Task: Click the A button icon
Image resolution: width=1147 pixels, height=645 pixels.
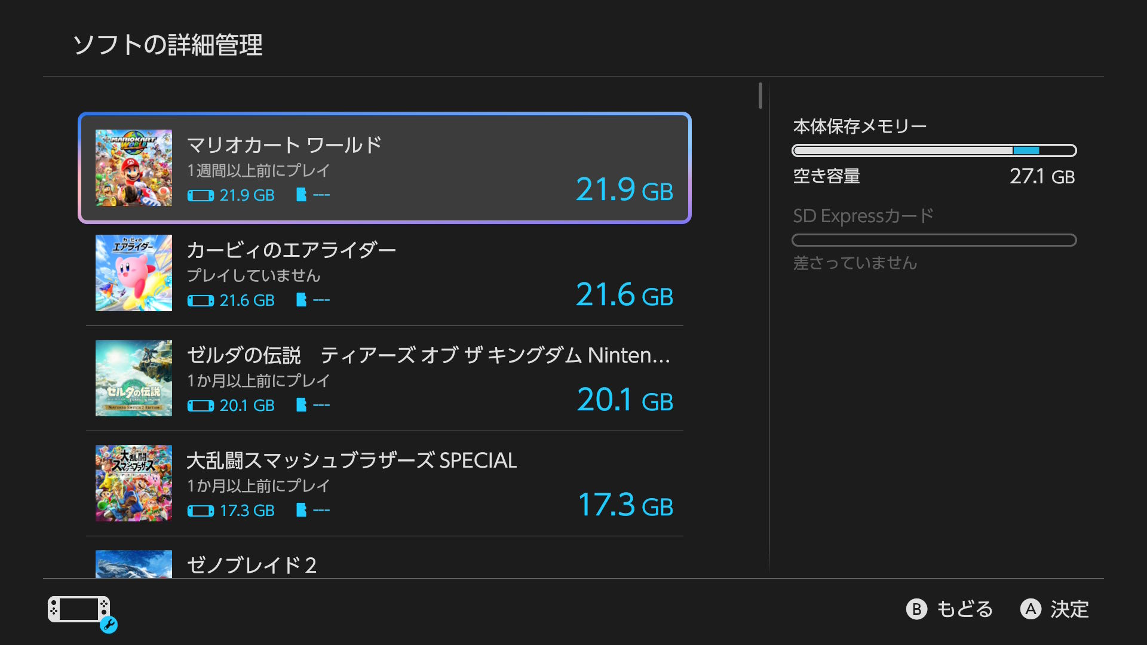Action: (1031, 609)
